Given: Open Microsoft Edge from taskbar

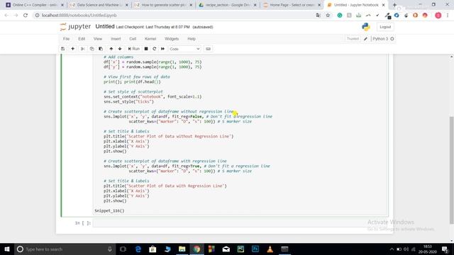Looking at the screenshot, I should [138, 249].
